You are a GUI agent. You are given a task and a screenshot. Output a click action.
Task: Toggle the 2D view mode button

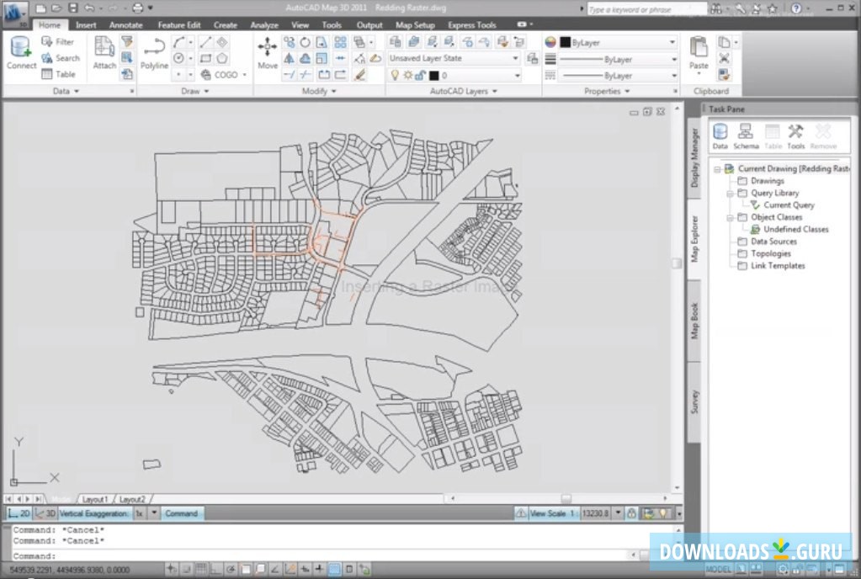click(20, 513)
